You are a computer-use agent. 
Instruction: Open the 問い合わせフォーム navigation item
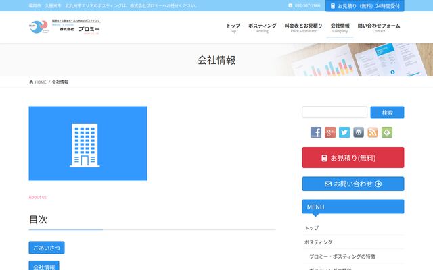coord(379,28)
